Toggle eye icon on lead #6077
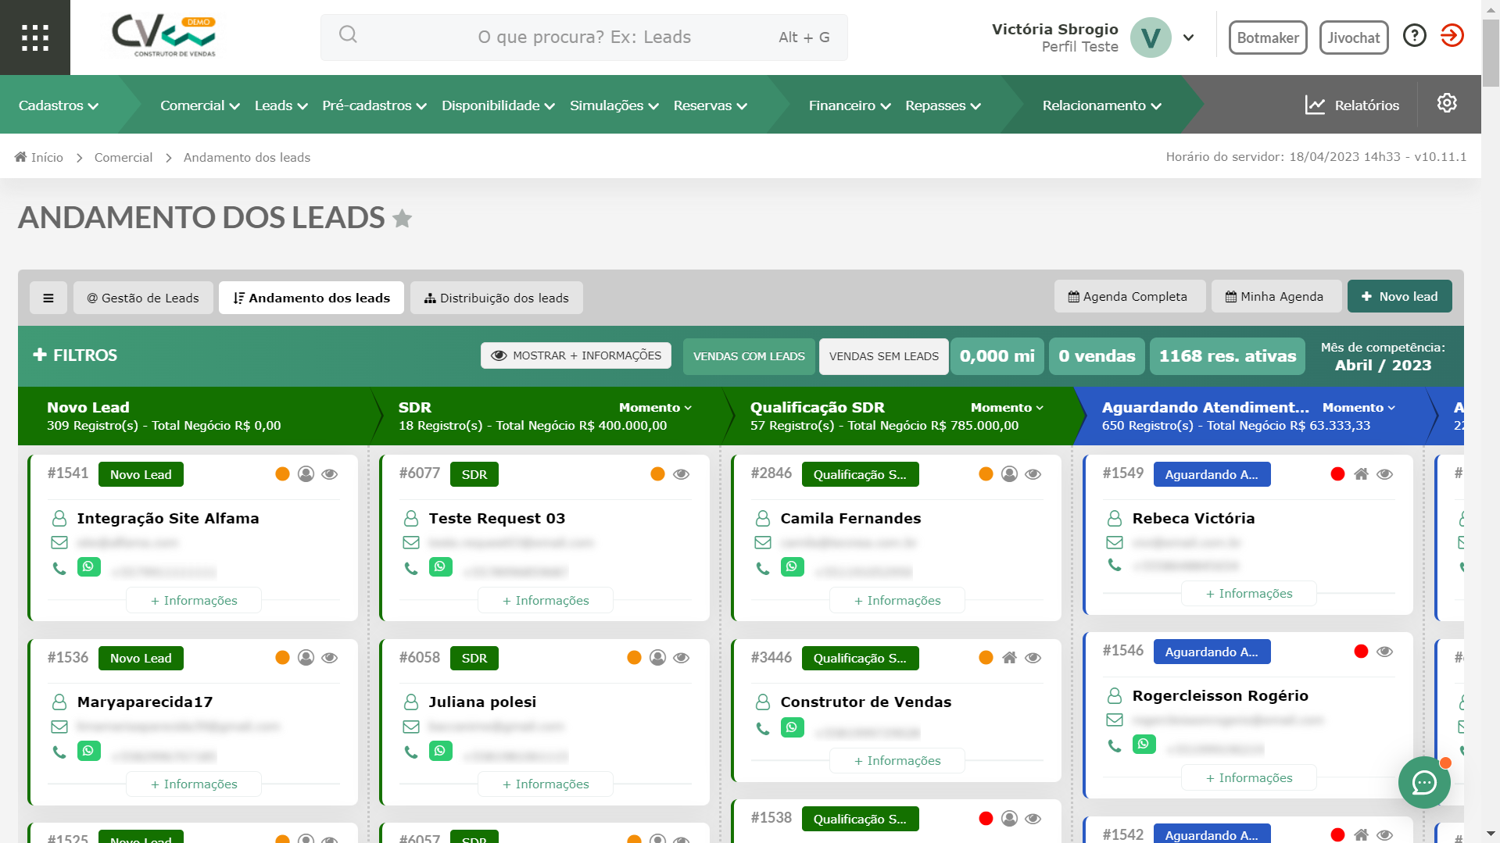This screenshot has height=843, width=1500. click(x=682, y=474)
